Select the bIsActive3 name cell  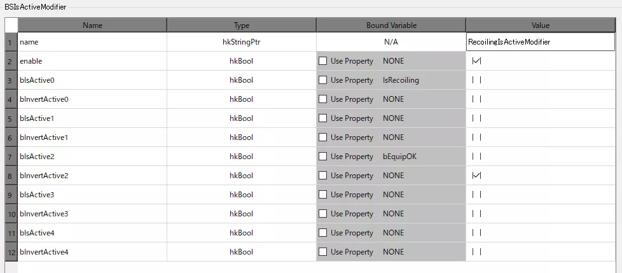(92, 195)
